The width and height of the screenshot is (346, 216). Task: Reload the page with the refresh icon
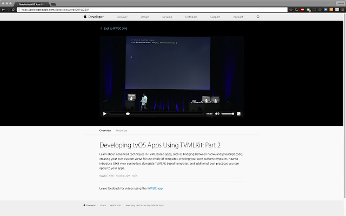pyautogui.click(x=13, y=10)
